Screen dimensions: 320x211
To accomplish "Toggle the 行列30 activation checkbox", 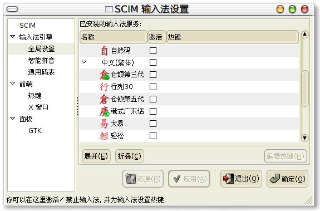I will (x=153, y=87).
